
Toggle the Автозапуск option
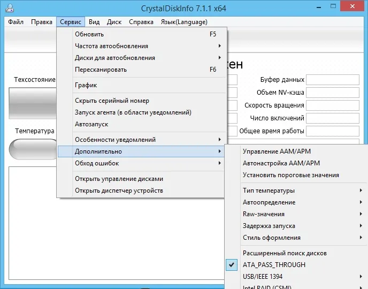[x=142, y=124]
